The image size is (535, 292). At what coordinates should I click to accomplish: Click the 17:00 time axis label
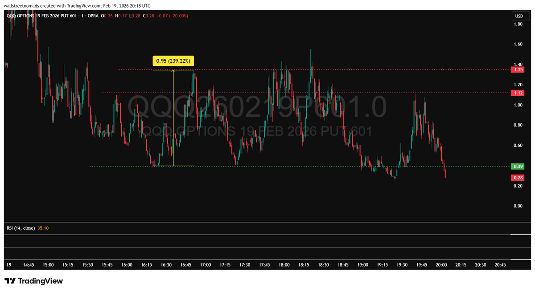[x=206, y=265]
